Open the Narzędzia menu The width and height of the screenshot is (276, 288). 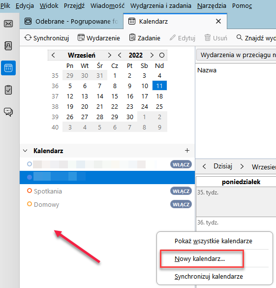(212, 6)
